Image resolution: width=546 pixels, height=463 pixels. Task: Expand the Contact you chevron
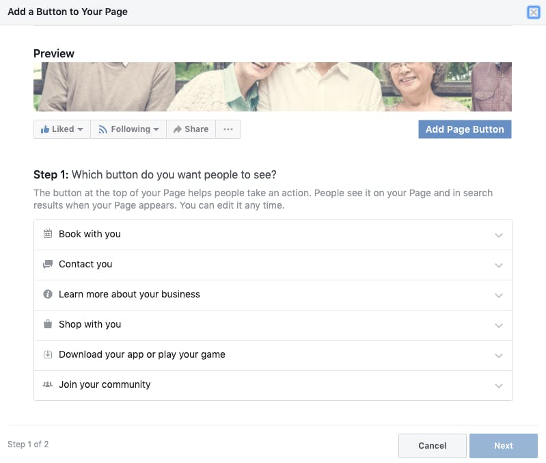tap(499, 265)
